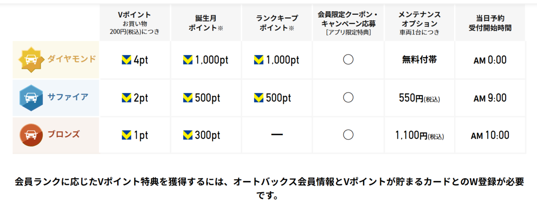Click the 当日予約受付開始時間 header cell
The image size is (537, 207).
coord(490,23)
